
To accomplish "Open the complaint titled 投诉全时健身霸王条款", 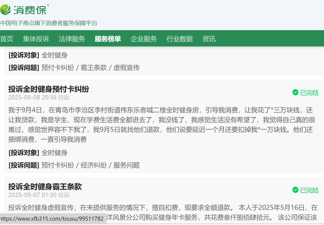I will (x=45, y=187).
